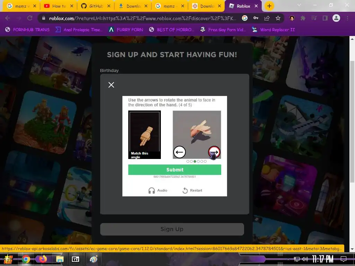Open File Explorer from the taskbar
The width and height of the screenshot is (355, 266).
coord(60,259)
